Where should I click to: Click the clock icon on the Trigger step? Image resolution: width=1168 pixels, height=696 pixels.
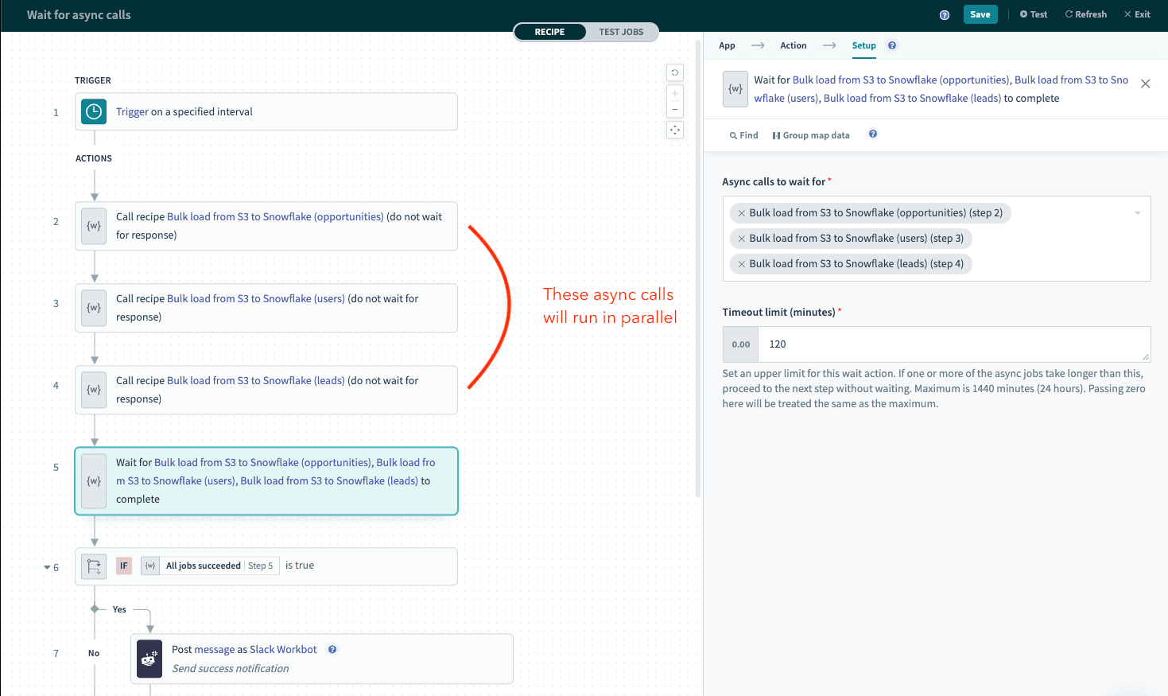tap(94, 111)
